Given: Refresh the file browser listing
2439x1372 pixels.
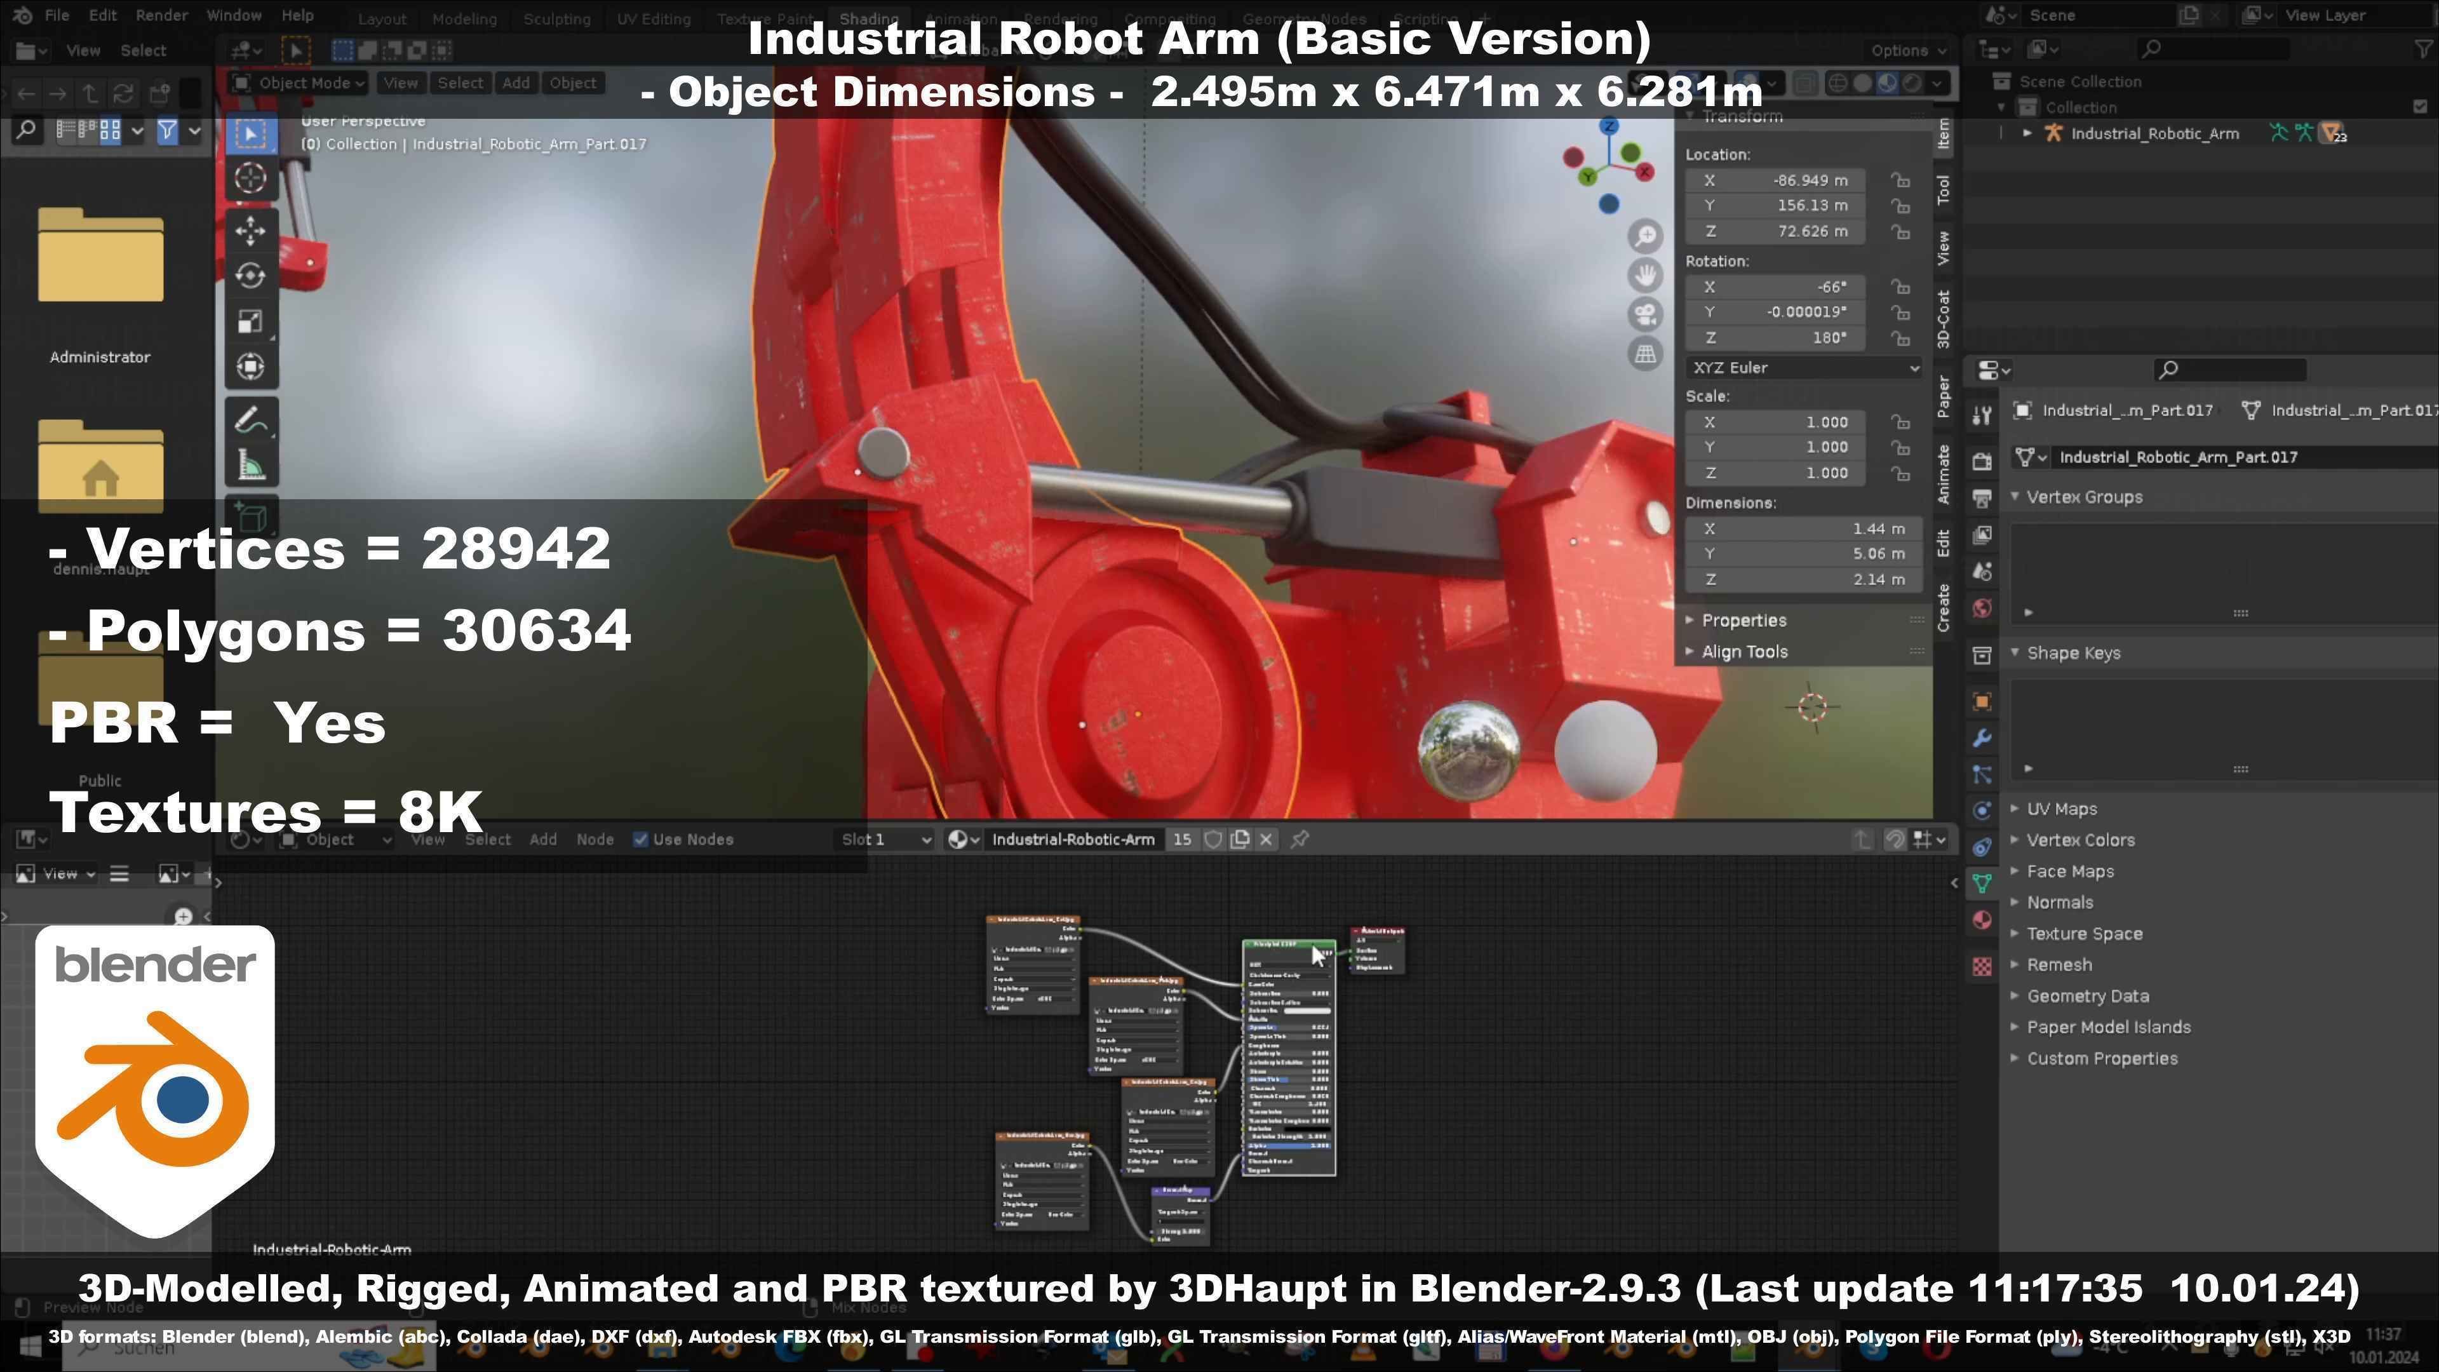Looking at the screenshot, I should coord(123,93).
